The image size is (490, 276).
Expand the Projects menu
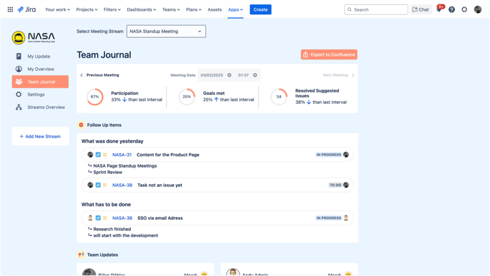click(87, 10)
